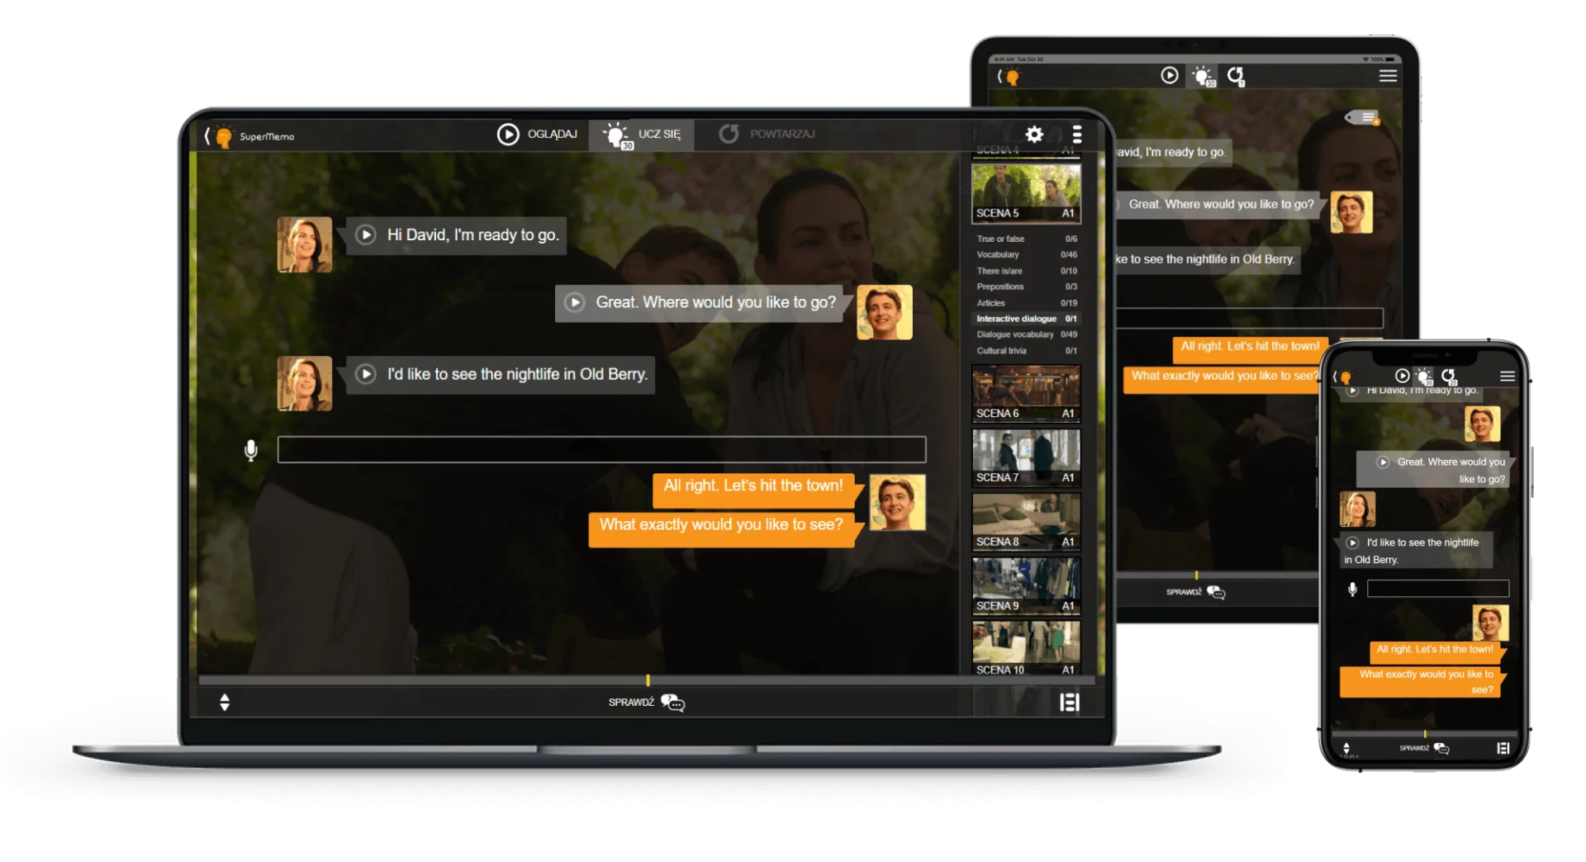The width and height of the screenshot is (1586, 862).
Task: Click the tablet progress bar marker
Action: click(1196, 575)
